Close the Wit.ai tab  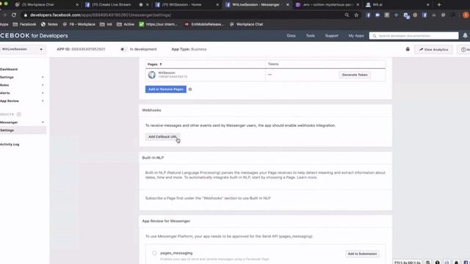(x=427, y=5)
